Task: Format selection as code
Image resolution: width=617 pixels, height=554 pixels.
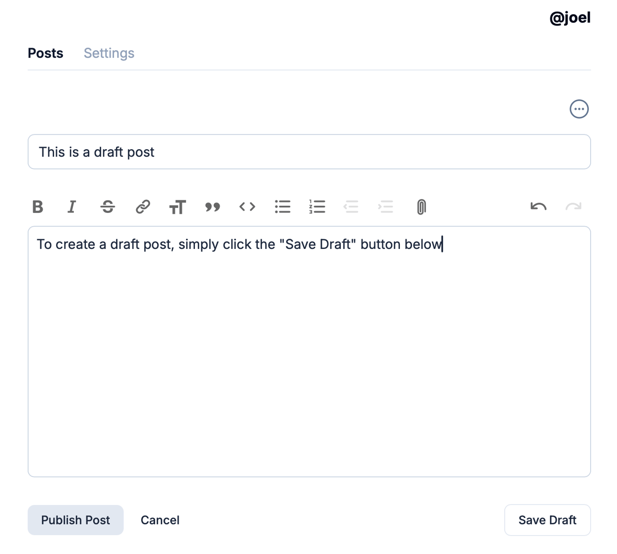Action: pos(247,207)
